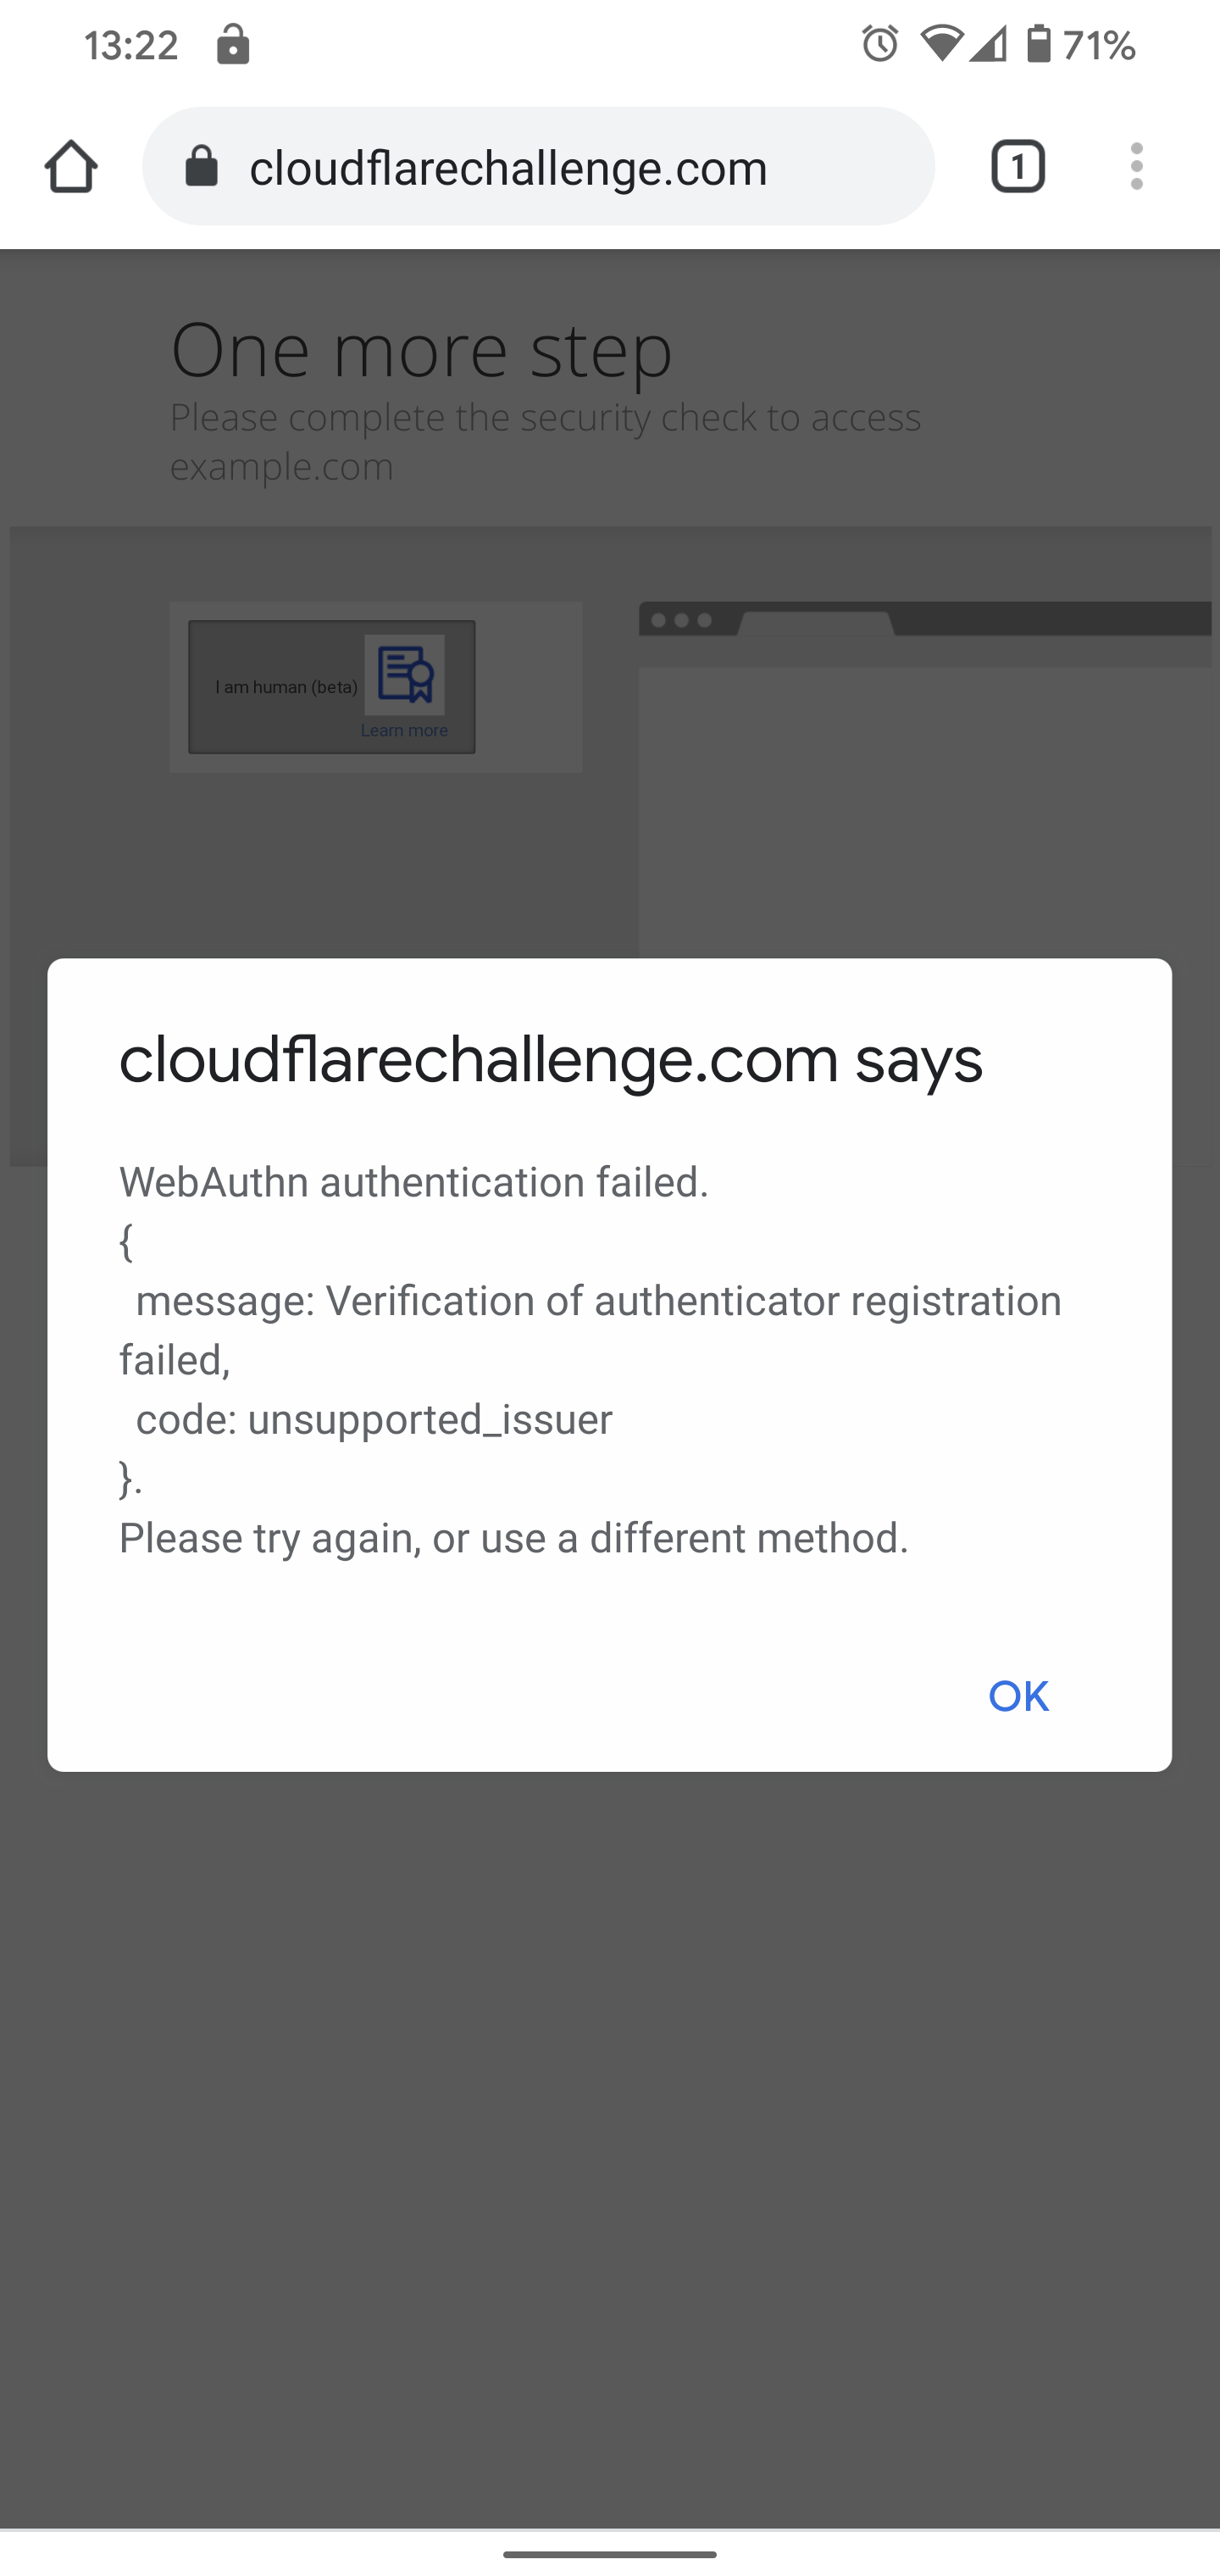Image resolution: width=1220 pixels, height=2576 pixels.
Task: Tap the bottom navigation gesture pill
Action: pos(610,2554)
